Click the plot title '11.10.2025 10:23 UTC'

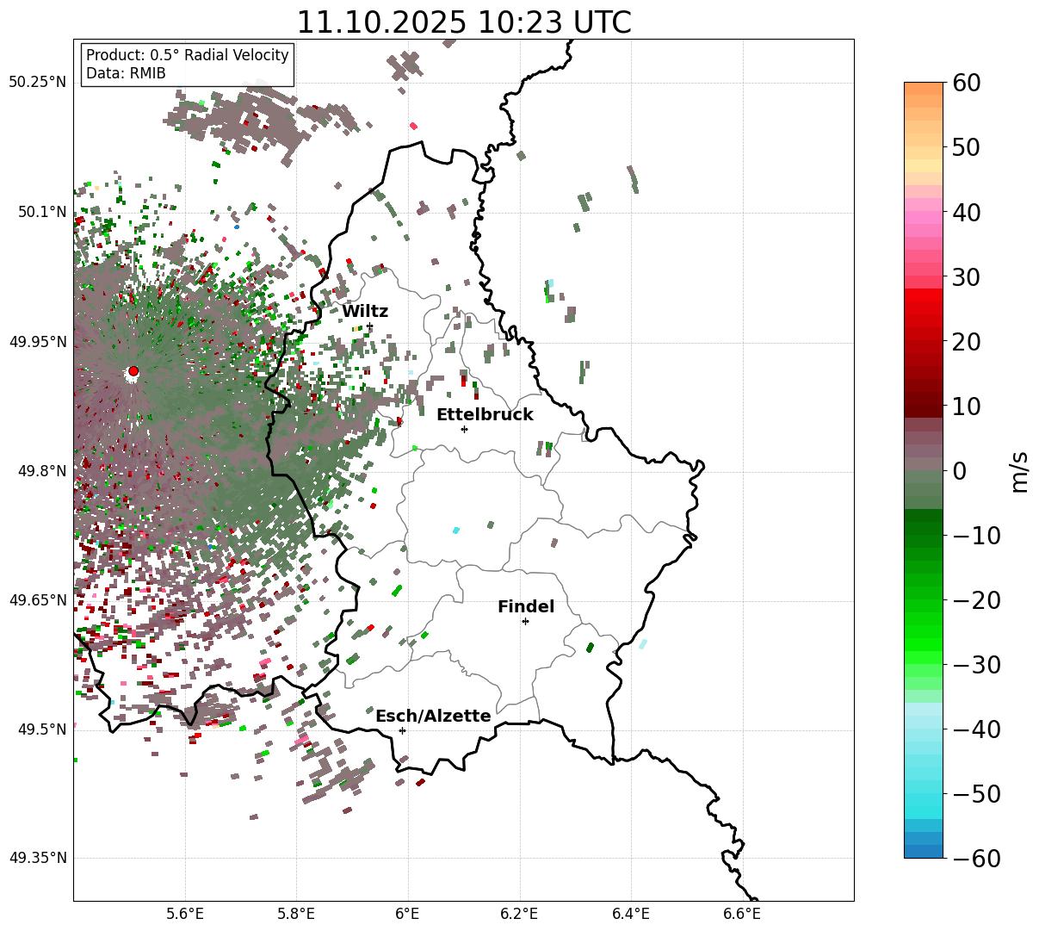click(x=463, y=22)
